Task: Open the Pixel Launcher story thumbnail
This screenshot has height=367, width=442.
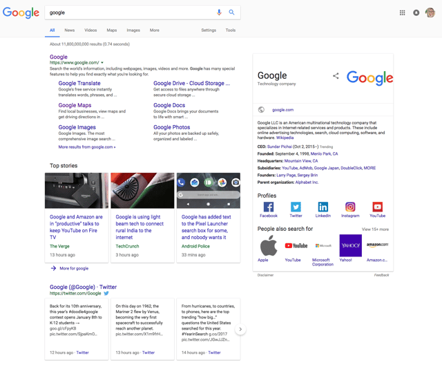Action: tap(209, 190)
